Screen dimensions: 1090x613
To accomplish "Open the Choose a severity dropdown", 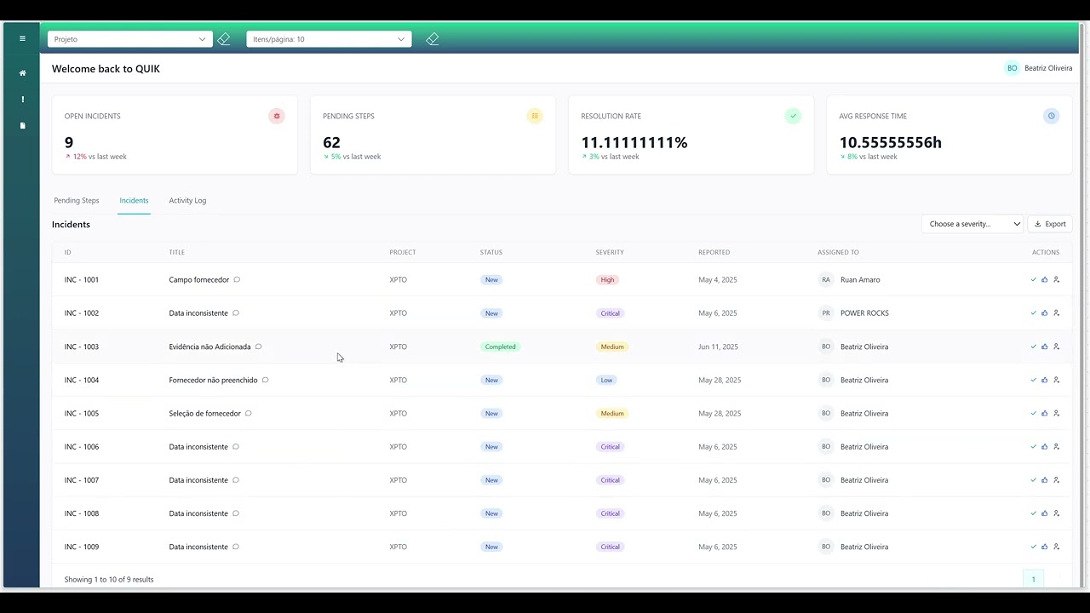I will point(972,224).
